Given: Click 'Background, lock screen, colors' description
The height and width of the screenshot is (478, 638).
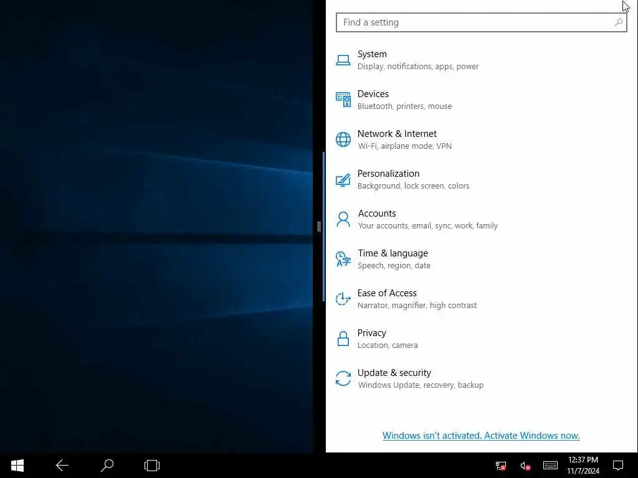Looking at the screenshot, I should (x=414, y=185).
